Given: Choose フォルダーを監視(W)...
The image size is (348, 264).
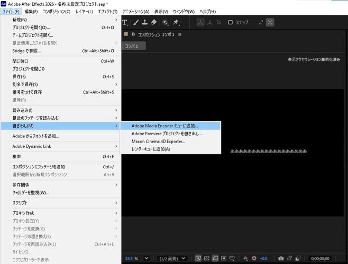Looking at the screenshot, I should pyautogui.click(x=61, y=193).
